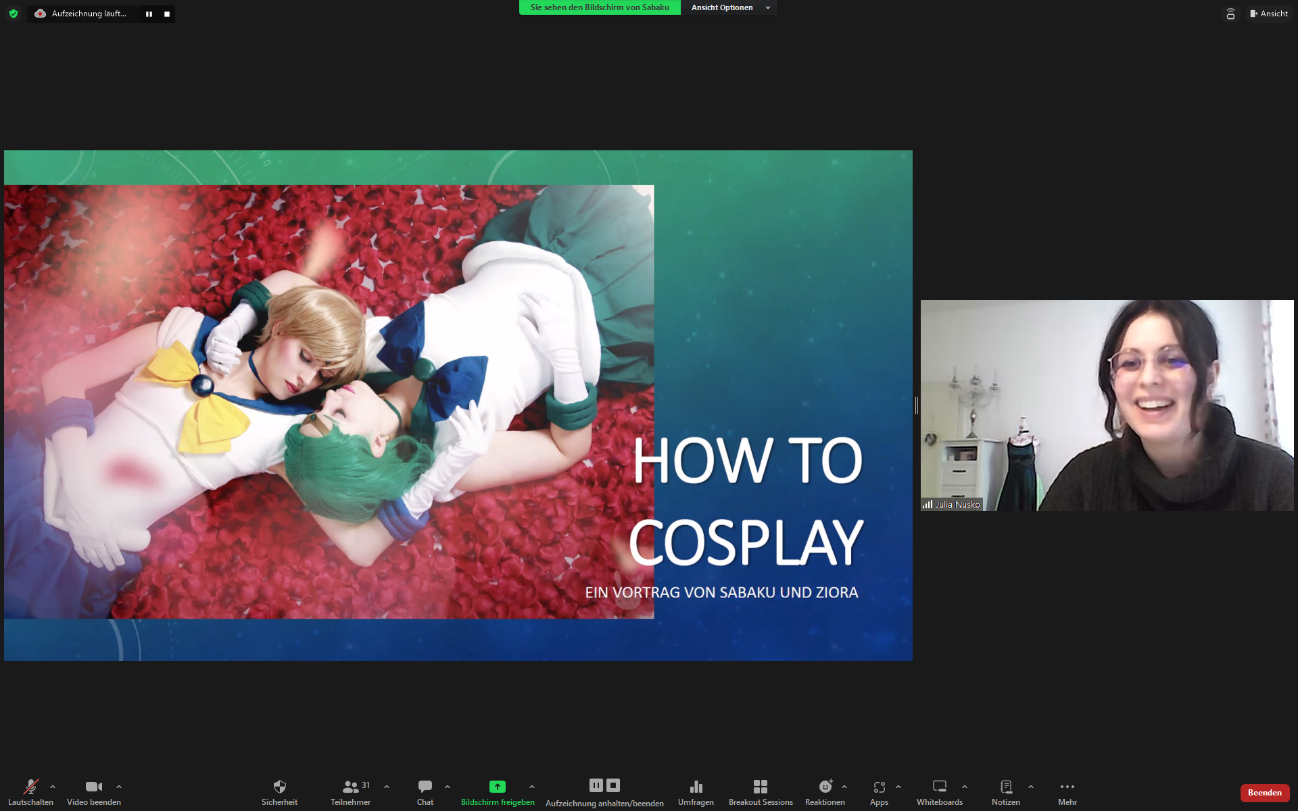Image resolution: width=1298 pixels, height=811 pixels.
Task: Click the Aufzeichnung läuft... text
Action: point(89,14)
